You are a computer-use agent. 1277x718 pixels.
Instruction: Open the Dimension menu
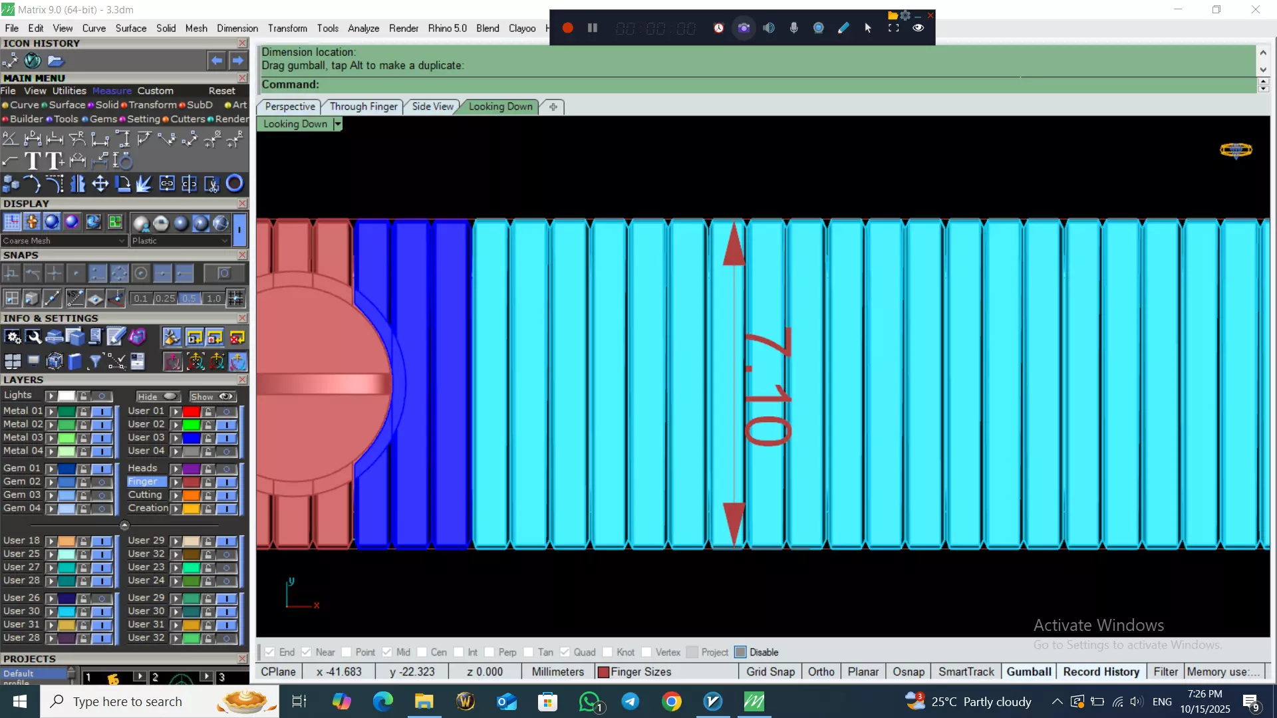[x=237, y=28]
